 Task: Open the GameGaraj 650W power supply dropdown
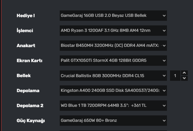(113, 121)
